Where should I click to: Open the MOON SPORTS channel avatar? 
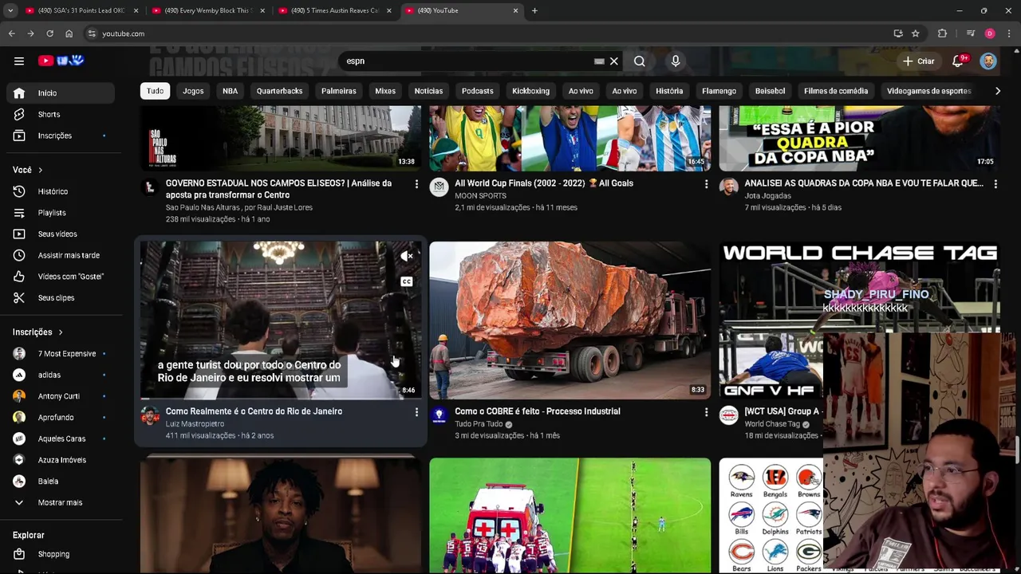(x=439, y=187)
